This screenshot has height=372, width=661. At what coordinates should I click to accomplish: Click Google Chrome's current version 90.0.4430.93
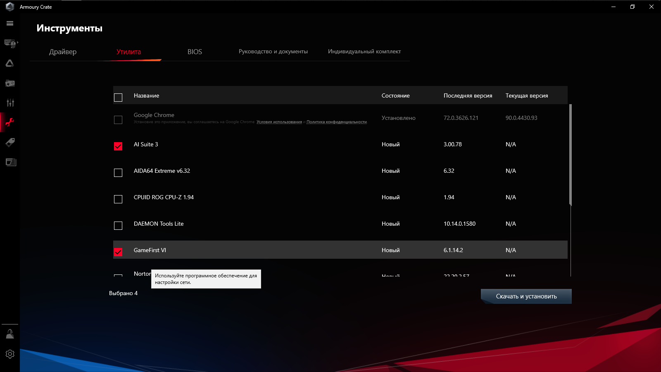521,118
